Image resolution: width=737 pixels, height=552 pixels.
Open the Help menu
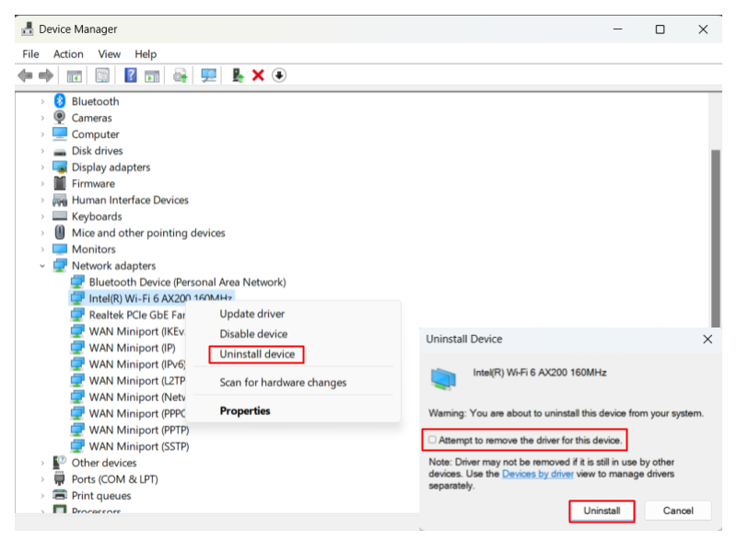(x=146, y=54)
